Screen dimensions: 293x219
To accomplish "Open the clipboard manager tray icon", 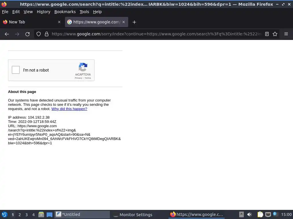I will click(x=260, y=214).
